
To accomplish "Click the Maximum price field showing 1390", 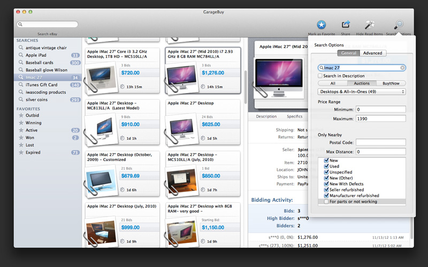I will click(381, 119).
